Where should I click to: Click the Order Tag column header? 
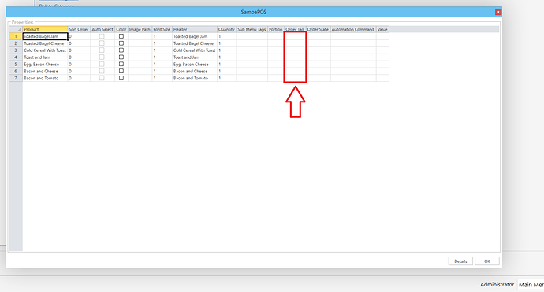point(295,29)
